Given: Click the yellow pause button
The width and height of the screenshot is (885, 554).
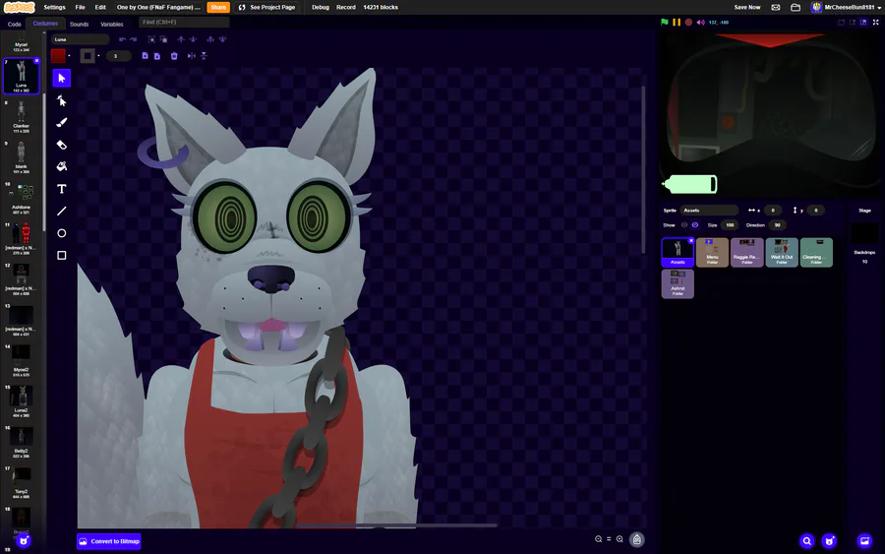Looking at the screenshot, I should click(677, 22).
